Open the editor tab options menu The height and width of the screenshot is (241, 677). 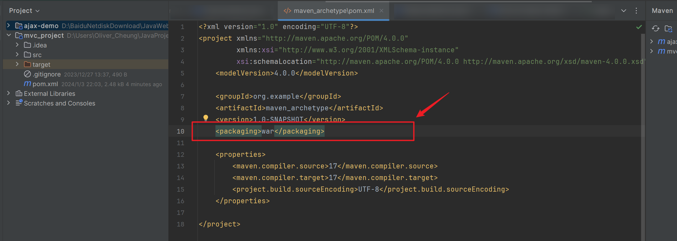636,11
